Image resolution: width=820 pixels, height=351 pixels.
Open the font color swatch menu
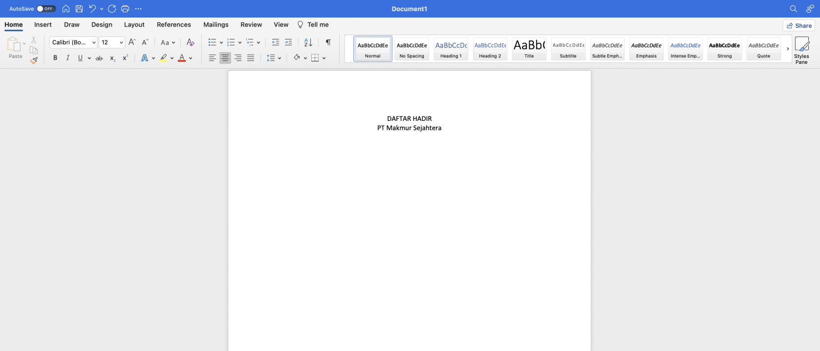189,59
